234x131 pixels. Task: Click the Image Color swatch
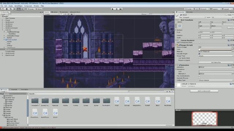[215, 49]
